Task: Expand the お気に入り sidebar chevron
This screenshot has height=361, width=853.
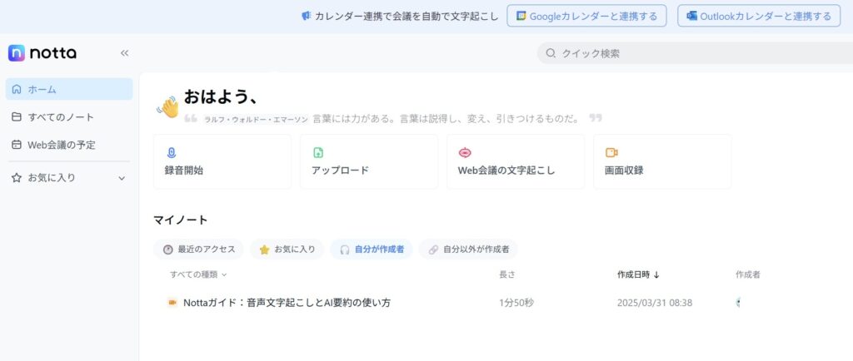Action: pyautogui.click(x=122, y=178)
